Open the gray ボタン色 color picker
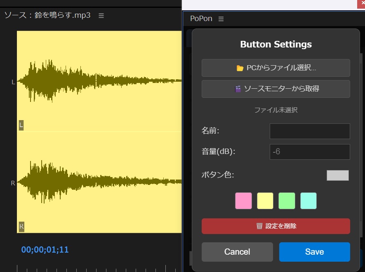Image resolution: width=365 pixels, height=272 pixels. click(x=337, y=175)
